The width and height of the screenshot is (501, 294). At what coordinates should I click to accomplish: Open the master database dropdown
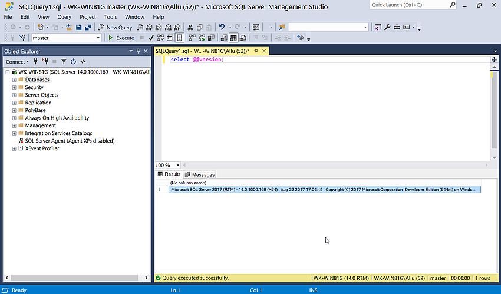click(98, 38)
